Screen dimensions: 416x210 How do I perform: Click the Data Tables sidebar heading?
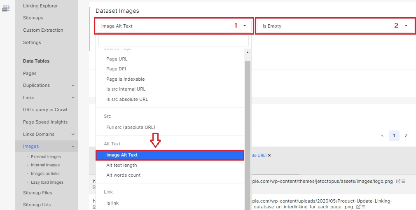click(x=36, y=61)
